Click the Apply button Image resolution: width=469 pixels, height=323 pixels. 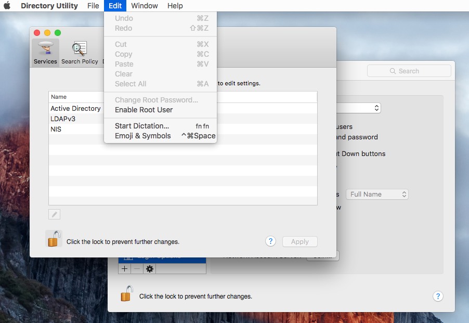300,241
